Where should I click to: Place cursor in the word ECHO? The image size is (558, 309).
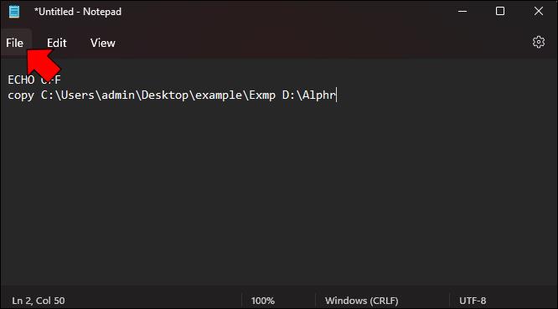tap(21, 80)
